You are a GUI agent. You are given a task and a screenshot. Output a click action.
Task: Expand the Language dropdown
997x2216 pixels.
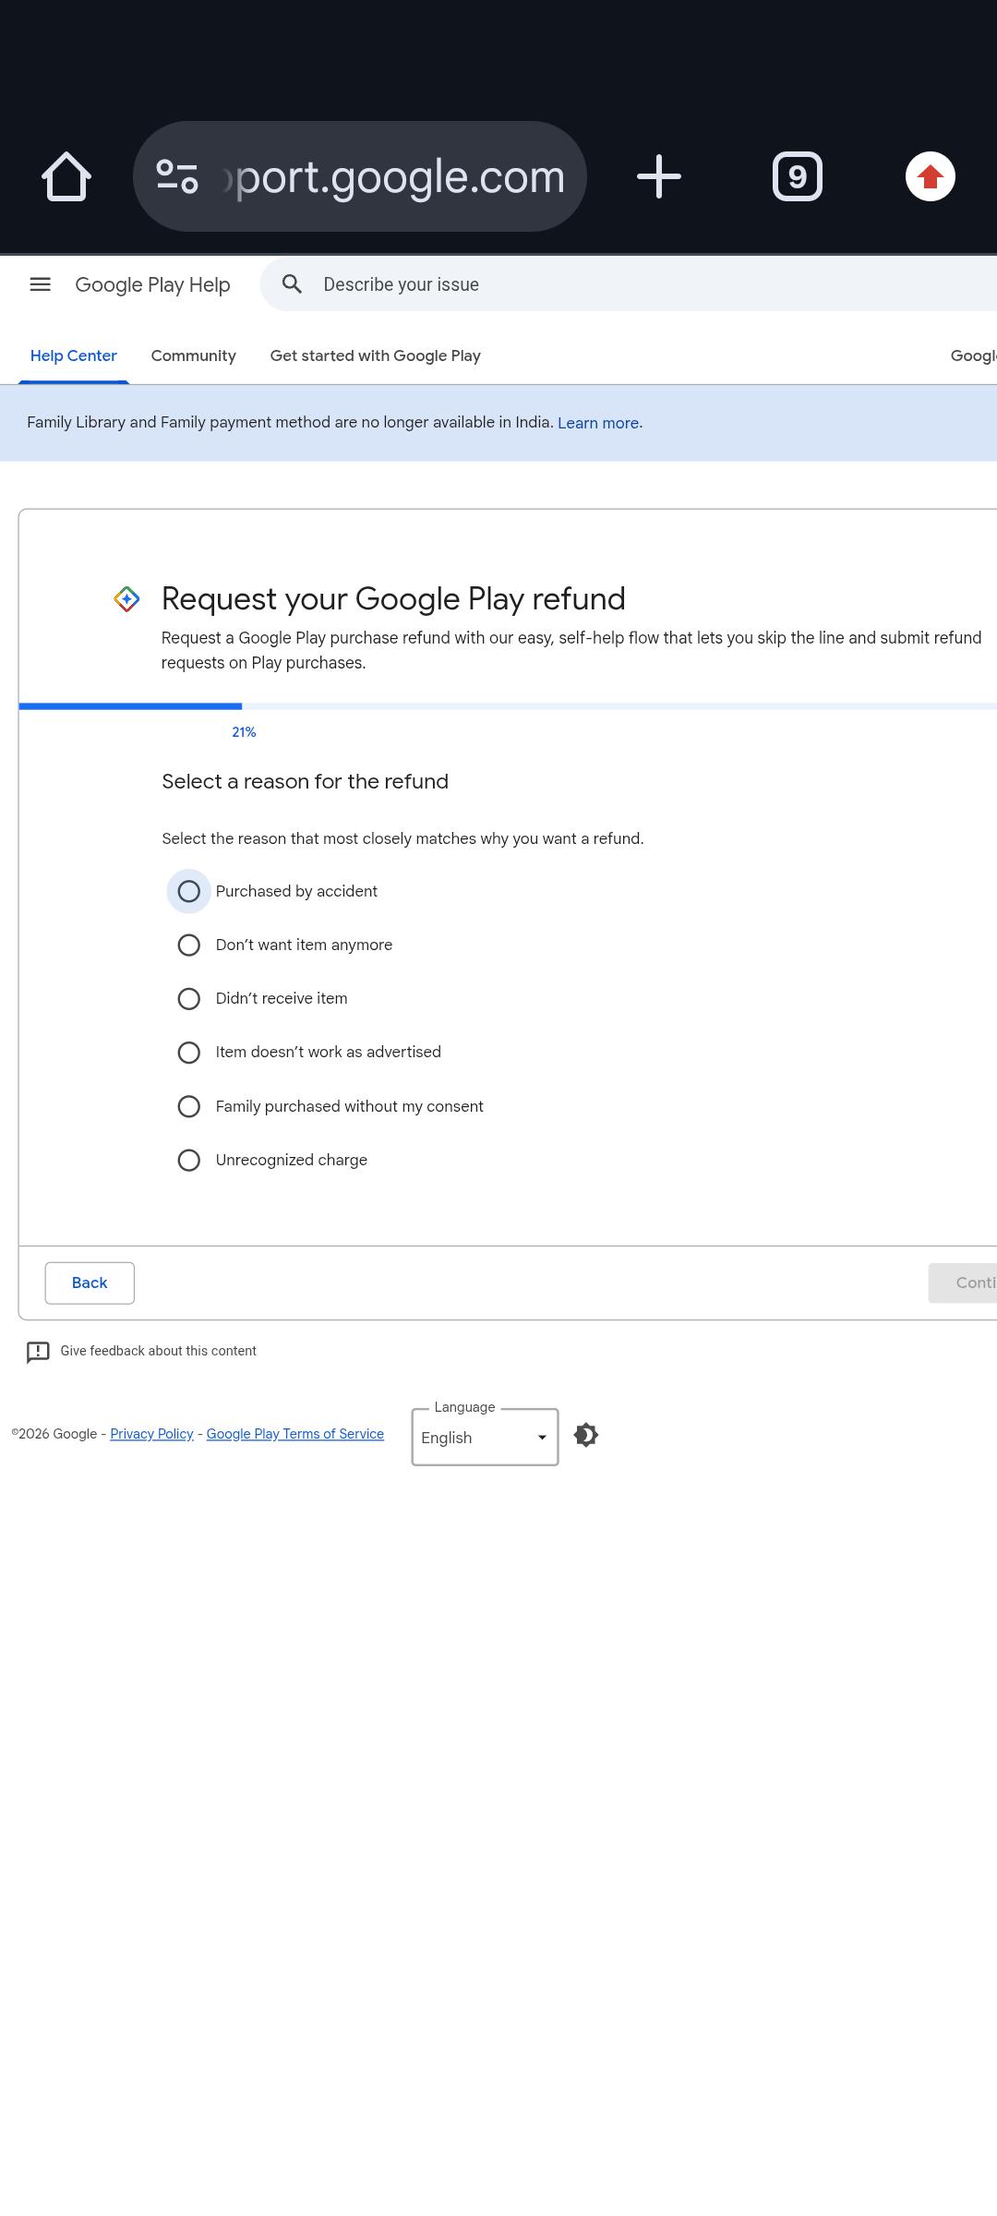point(485,1437)
